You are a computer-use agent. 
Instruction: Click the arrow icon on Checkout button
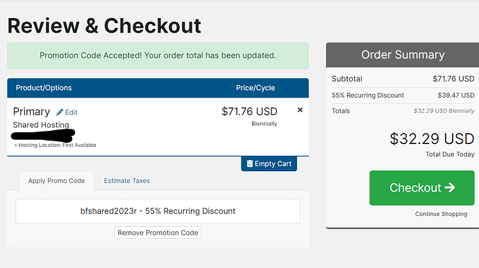450,188
